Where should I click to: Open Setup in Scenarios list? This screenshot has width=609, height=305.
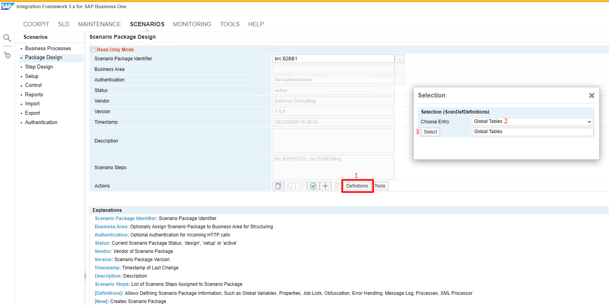[32, 76]
